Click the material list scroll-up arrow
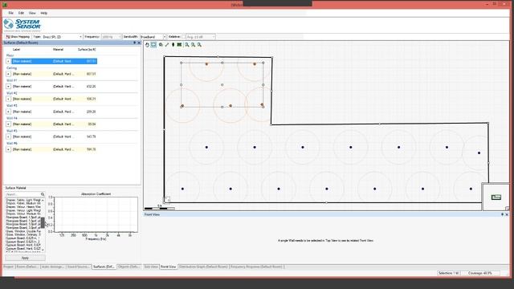 43,200
